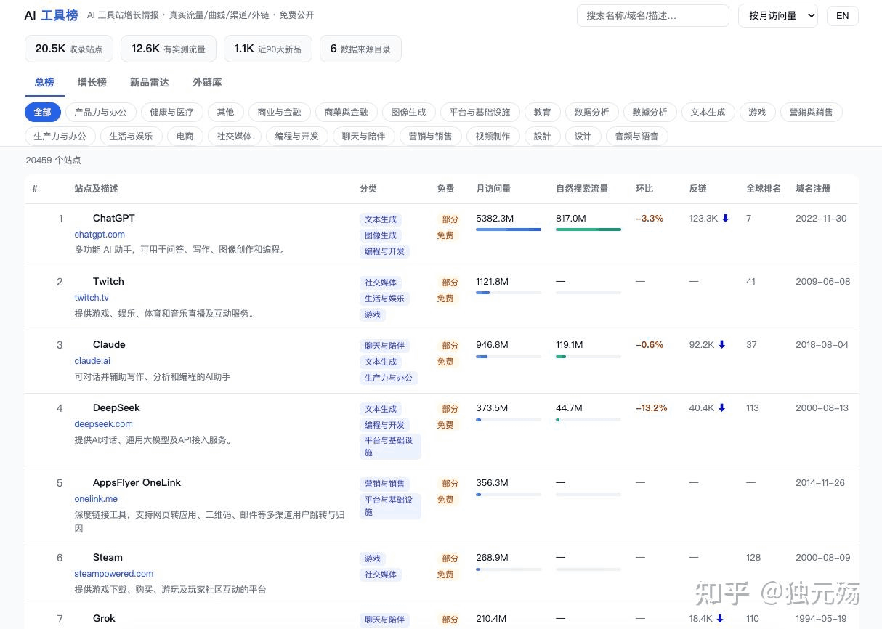Select the 商业与金融 category chip
882x629 pixels.
coord(279,112)
